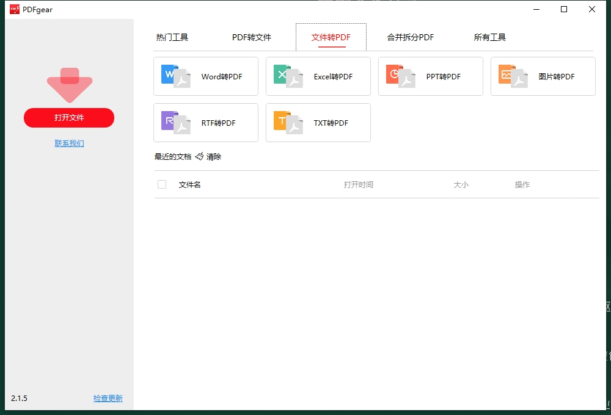Click the 最近的文档 label
Viewport: 611px width, 415px height.
173,156
